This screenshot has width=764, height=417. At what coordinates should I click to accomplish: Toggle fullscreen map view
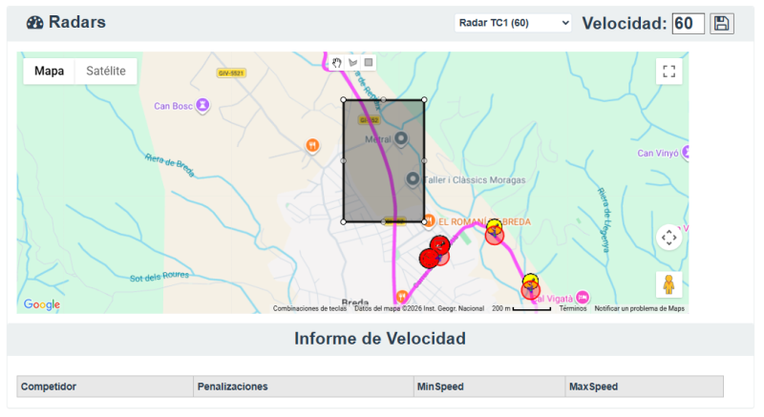(668, 72)
